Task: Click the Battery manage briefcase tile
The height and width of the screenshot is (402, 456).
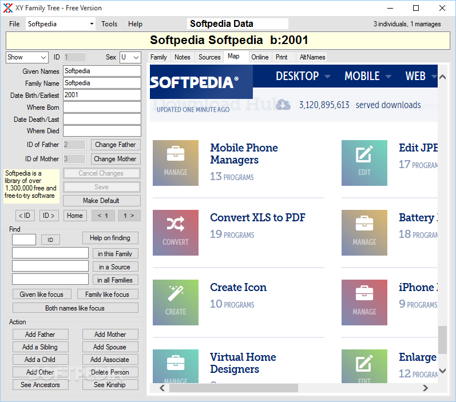Action: [x=364, y=233]
